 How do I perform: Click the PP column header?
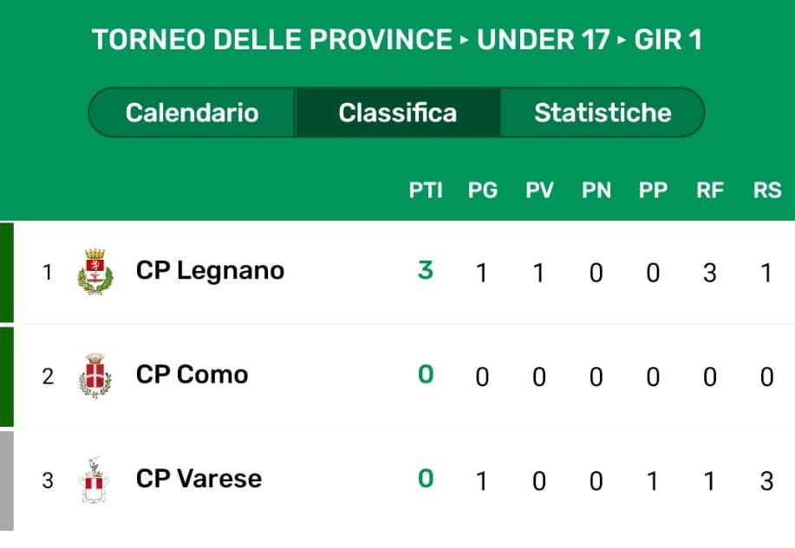pyautogui.click(x=653, y=191)
